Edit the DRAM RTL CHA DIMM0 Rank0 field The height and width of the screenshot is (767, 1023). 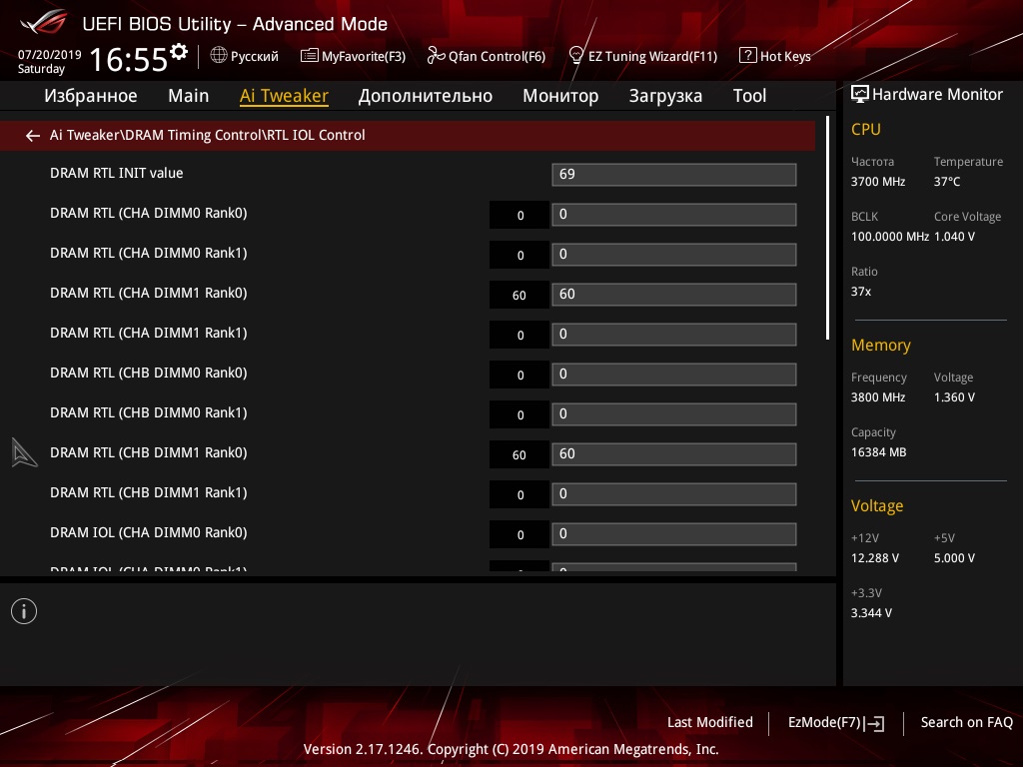tap(674, 215)
